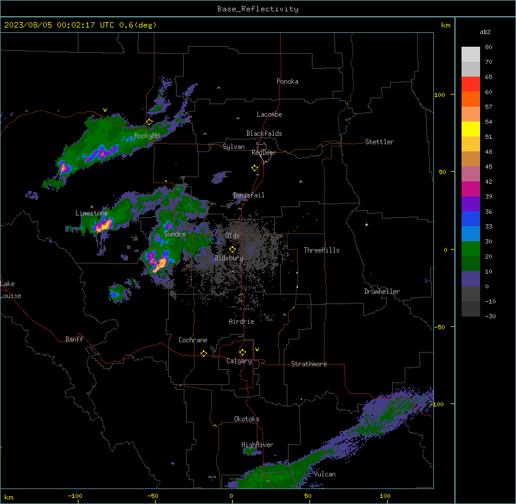Viewport: 516px width, 504px height.
Task: Click the -100 tick on the horizontal axis
Action: pyautogui.click(x=75, y=496)
